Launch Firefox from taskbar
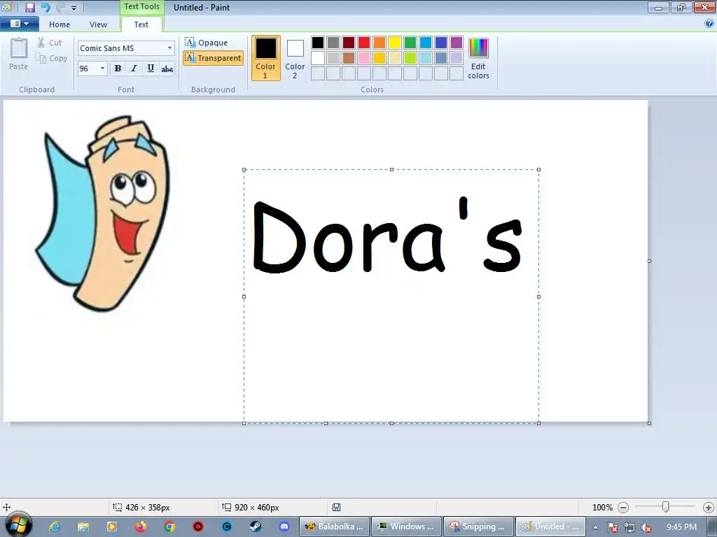The height and width of the screenshot is (537, 717). 140,527
